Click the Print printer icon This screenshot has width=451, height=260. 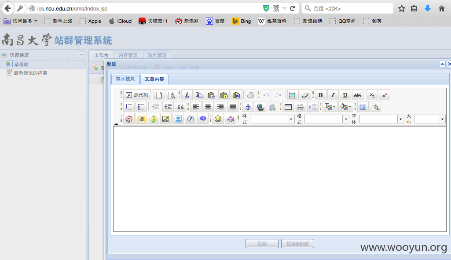[x=251, y=95]
